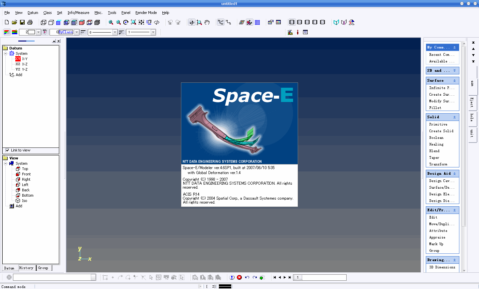Click the blue help exclamation icon
The image size is (479, 289).
click(x=232, y=277)
